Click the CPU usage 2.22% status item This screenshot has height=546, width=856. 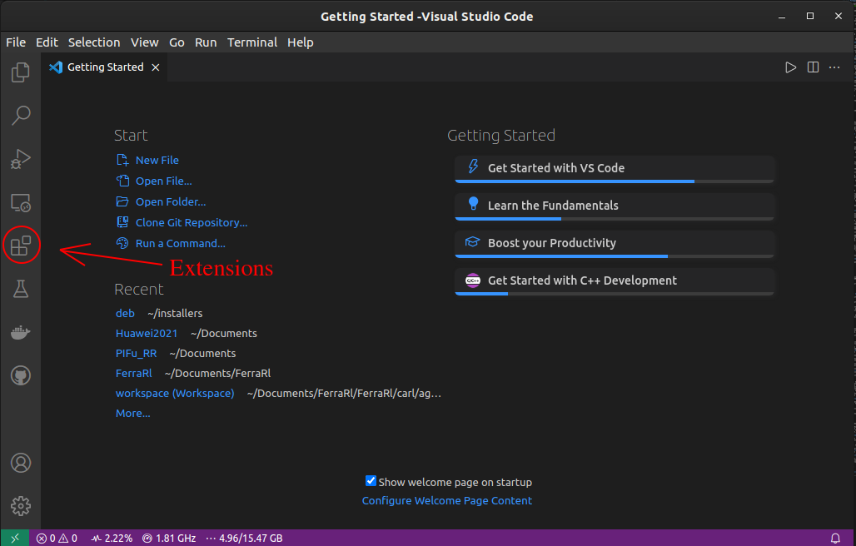pos(112,538)
